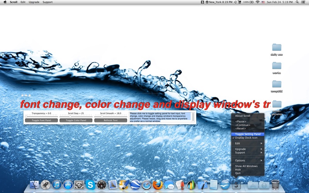Click the Spotlight search icon
The width and height of the screenshot is (309, 193).
click(x=297, y=2)
